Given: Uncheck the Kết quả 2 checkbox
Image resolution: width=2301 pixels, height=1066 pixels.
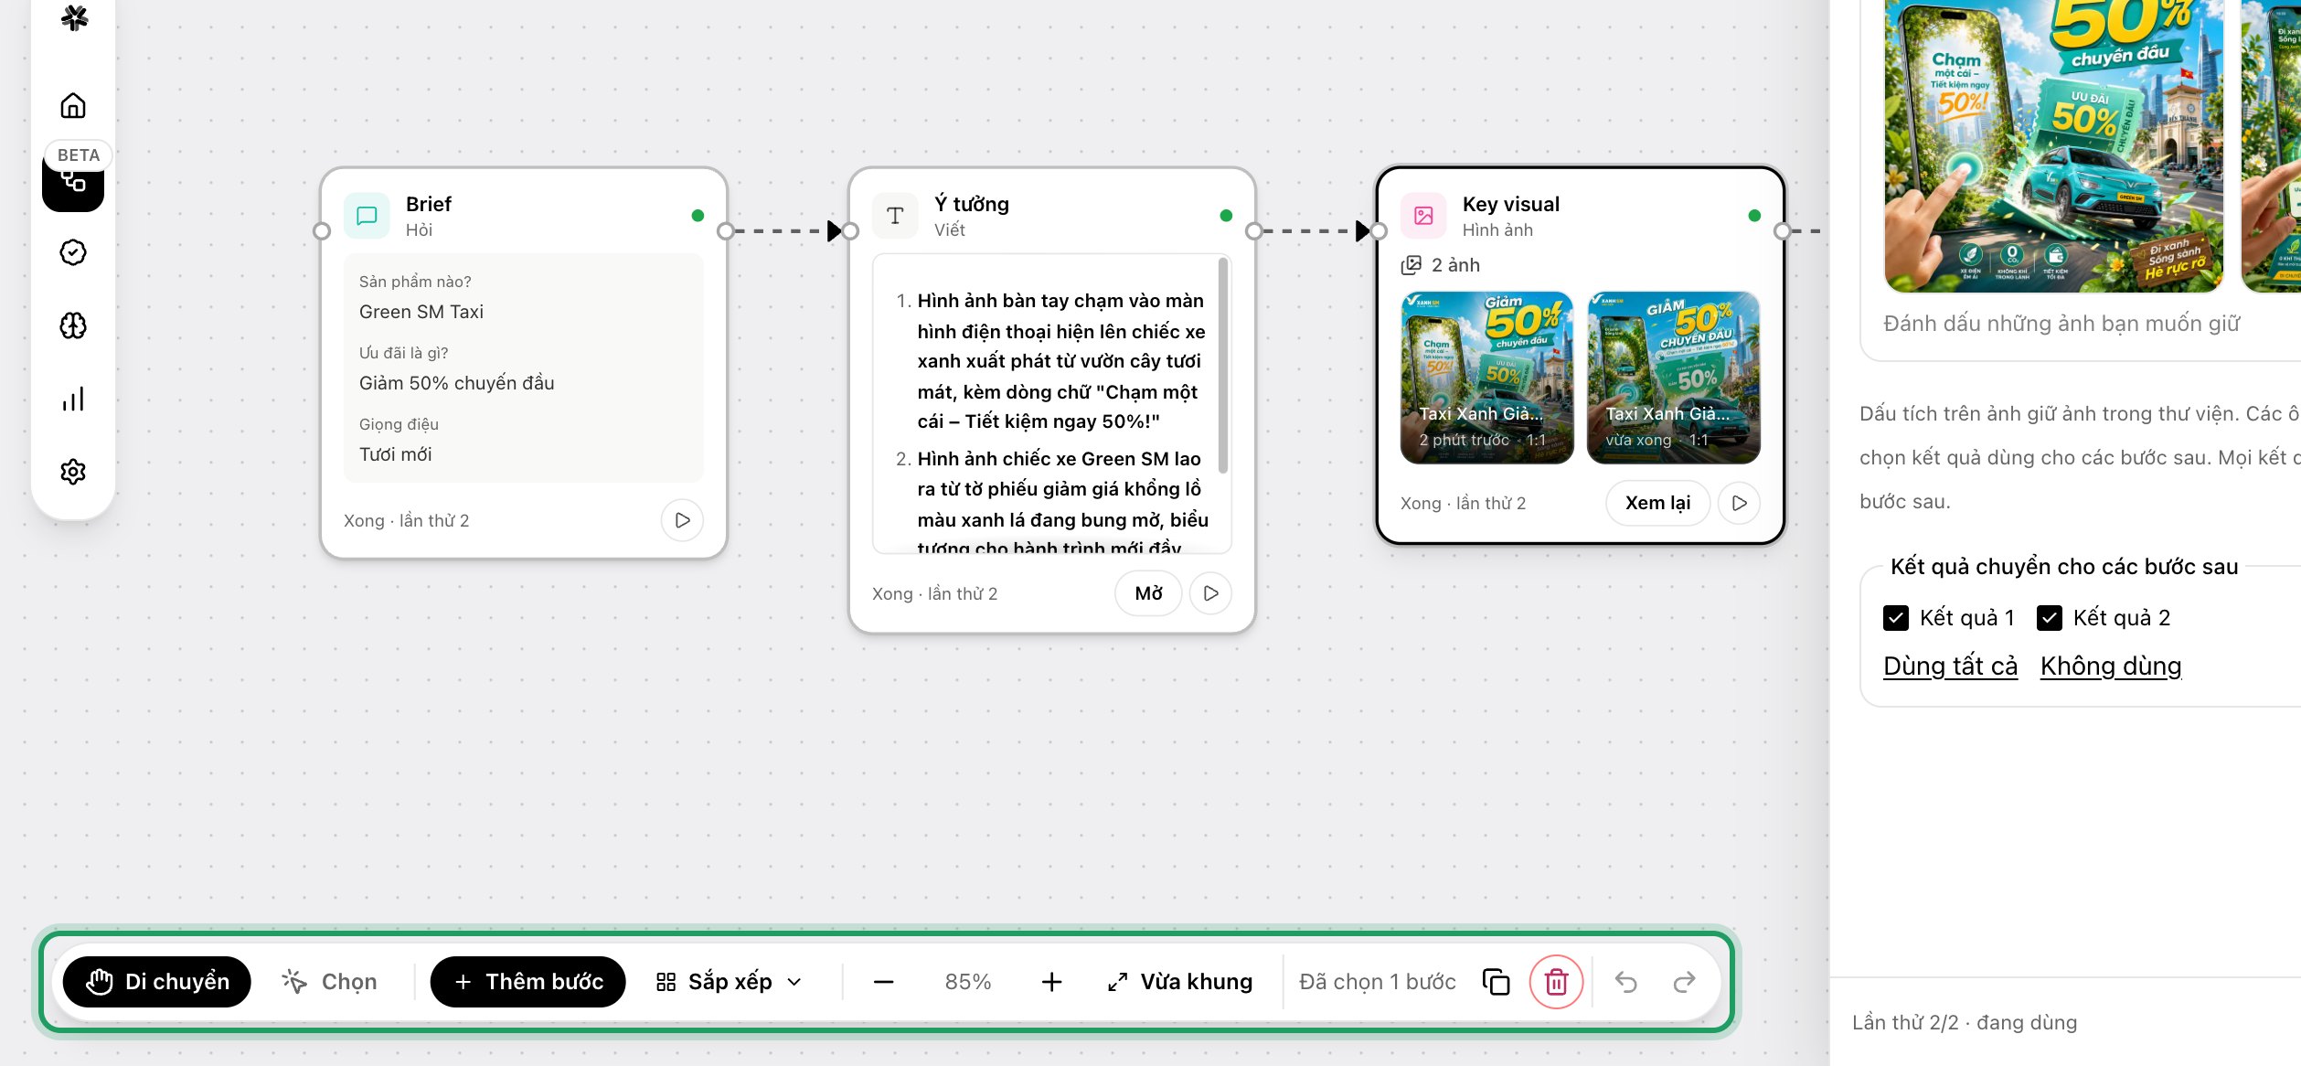Looking at the screenshot, I should tap(2050, 618).
